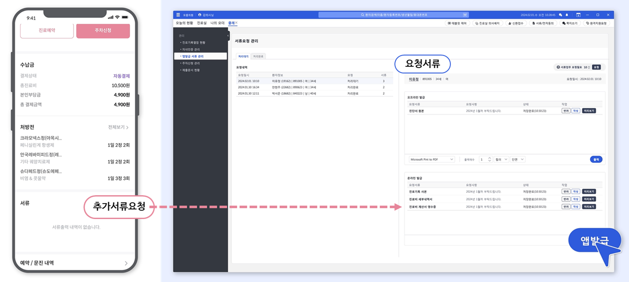Tap prescription 크라모넥스정 on phone
The image size is (629, 282).
pos(41,138)
